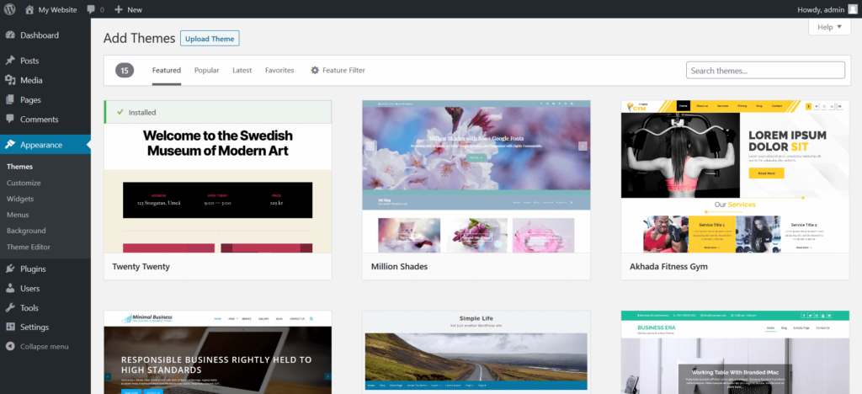This screenshot has height=394, width=862.
Task: Open the Million Shades theme screenshot
Action: coord(476,177)
